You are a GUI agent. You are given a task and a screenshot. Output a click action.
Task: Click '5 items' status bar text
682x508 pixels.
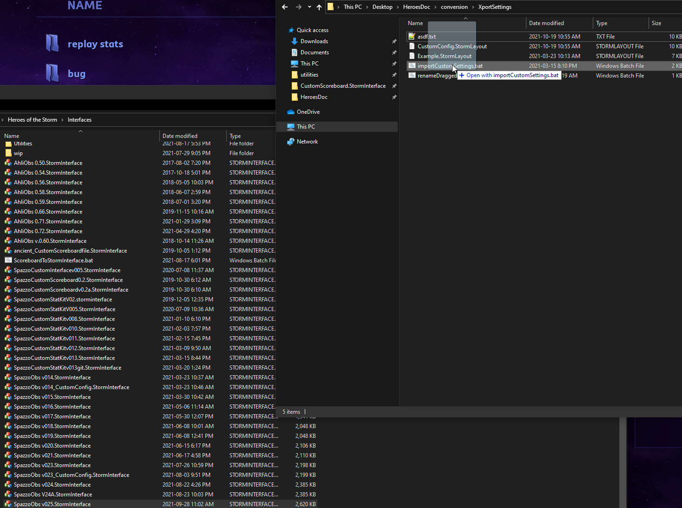pyautogui.click(x=291, y=412)
